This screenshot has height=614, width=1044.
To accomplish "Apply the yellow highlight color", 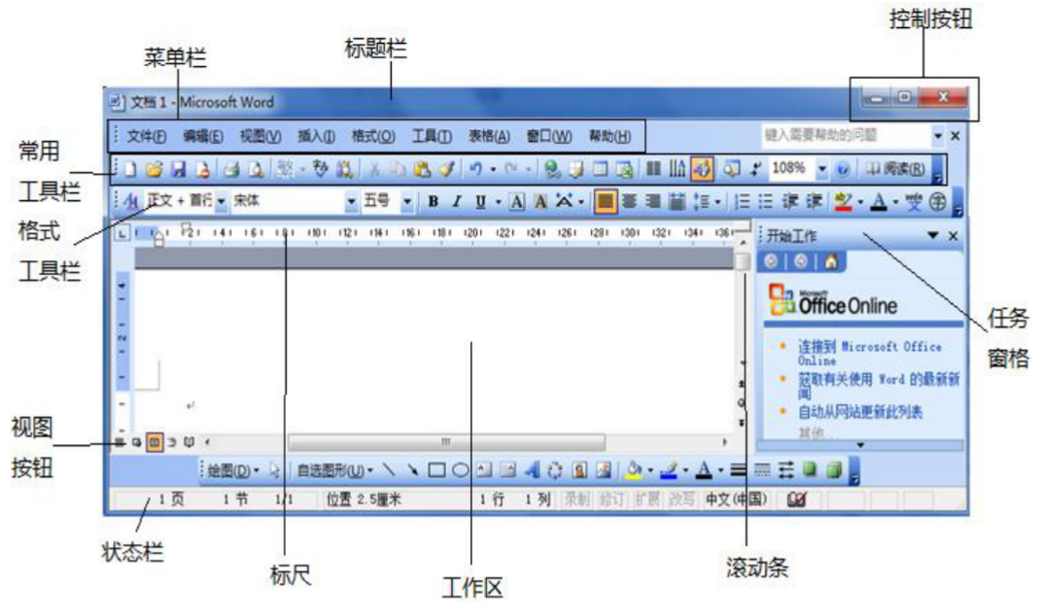I will click(842, 201).
